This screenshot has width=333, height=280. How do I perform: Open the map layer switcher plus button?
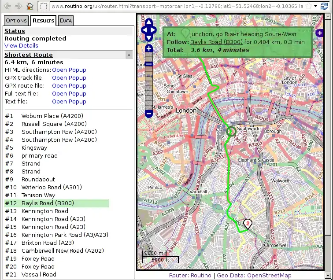tap(319, 33)
